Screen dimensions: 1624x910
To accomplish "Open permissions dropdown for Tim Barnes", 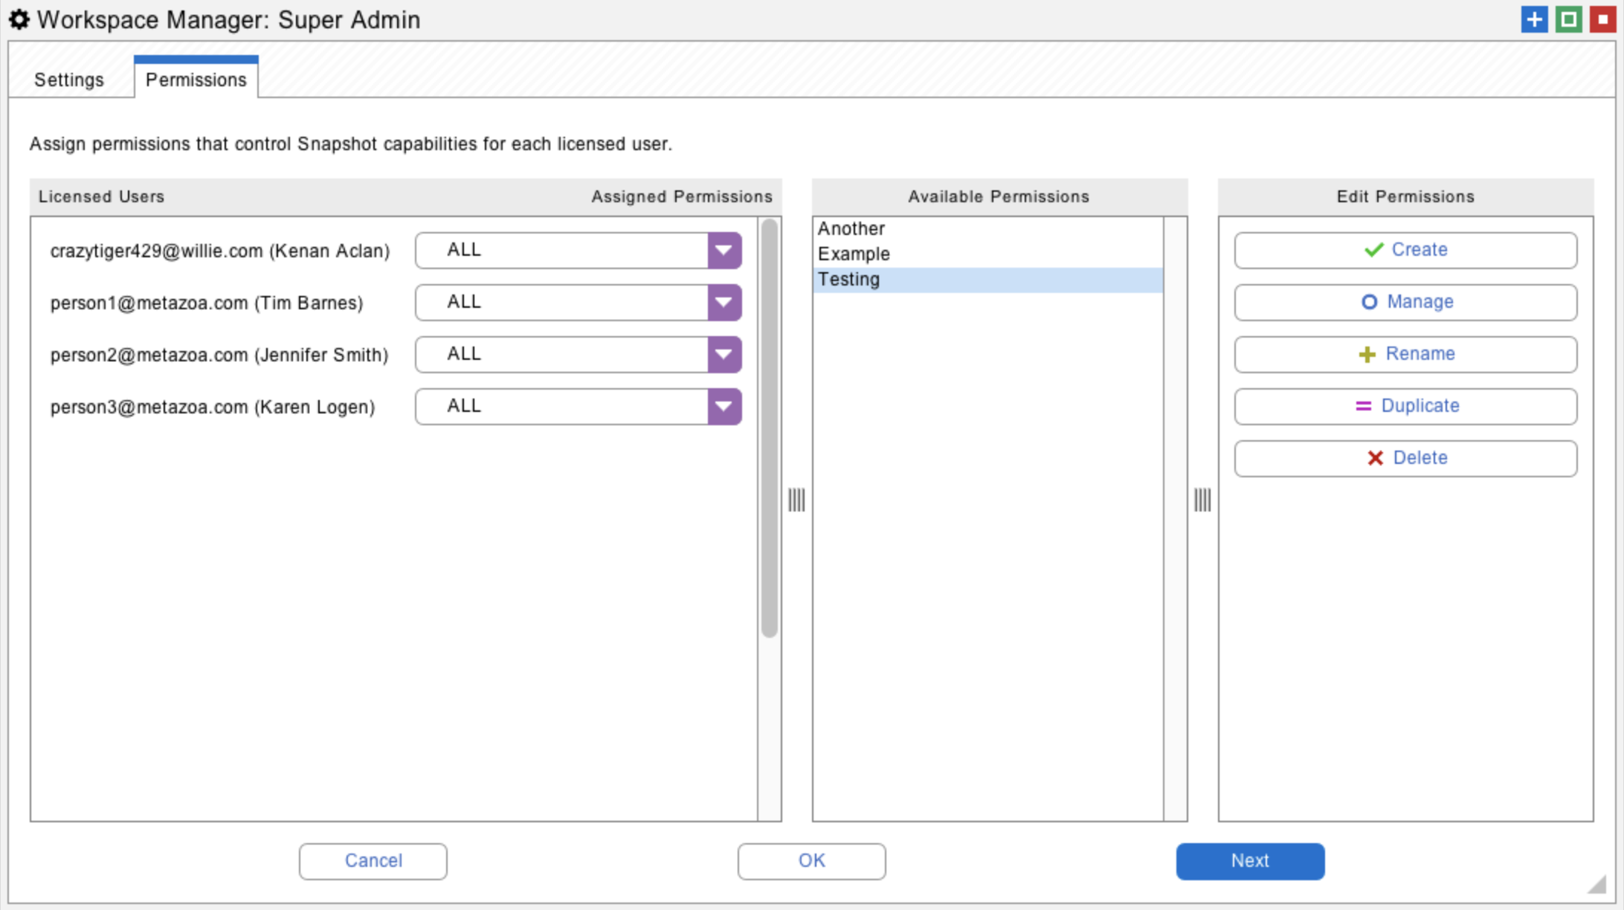I will [724, 303].
